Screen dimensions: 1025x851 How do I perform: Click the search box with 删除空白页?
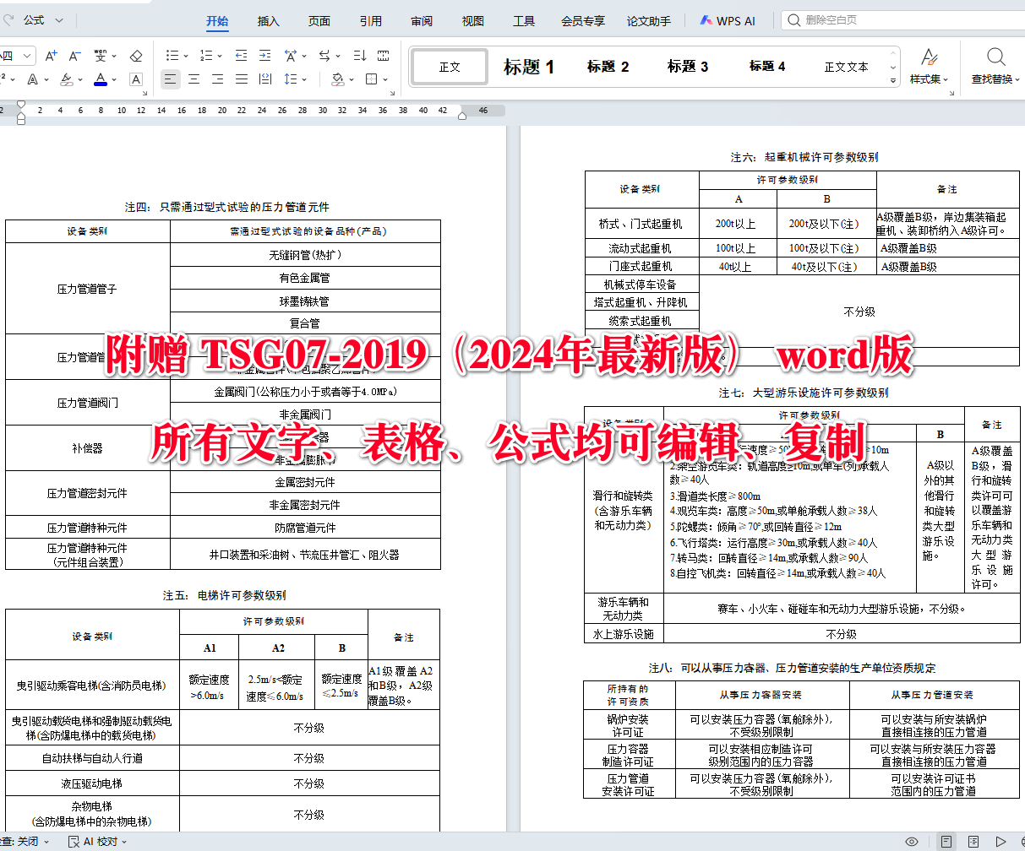(902, 20)
